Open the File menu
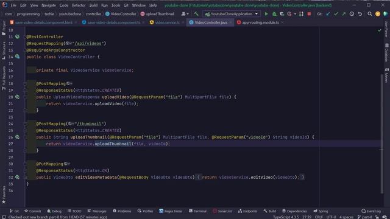 point(13,5)
